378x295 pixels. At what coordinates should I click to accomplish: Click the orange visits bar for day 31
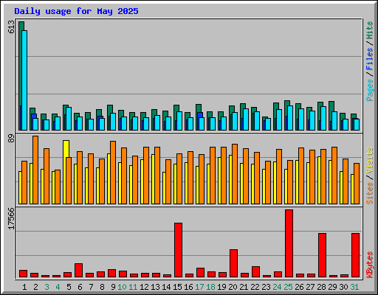click(x=357, y=184)
